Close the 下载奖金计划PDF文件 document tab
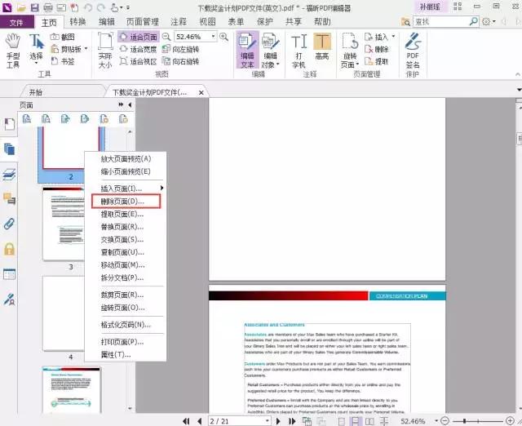Screen dimensions: 522x426 [201, 92]
